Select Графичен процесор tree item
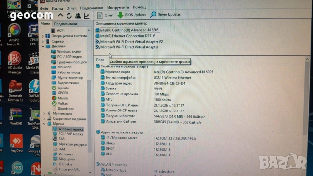The width and height of the screenshot is (313, 176). [69, 62]
